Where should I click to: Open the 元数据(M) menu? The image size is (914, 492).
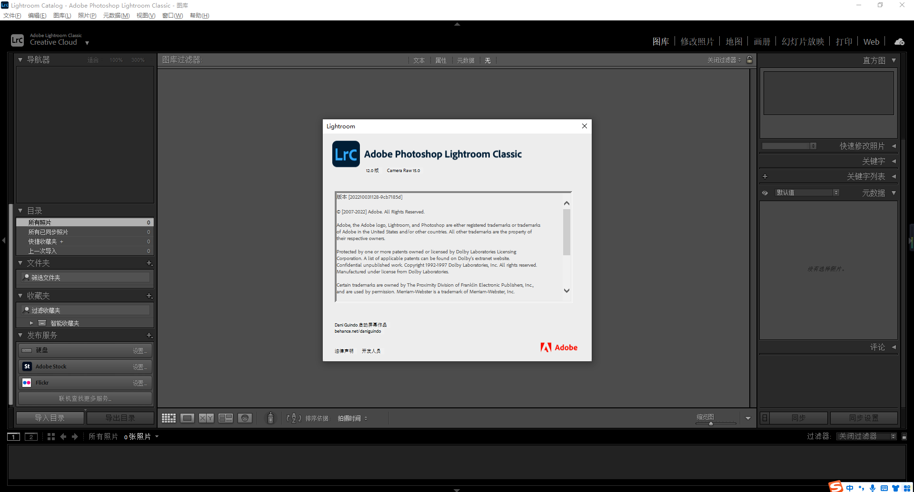coord(116,16)
